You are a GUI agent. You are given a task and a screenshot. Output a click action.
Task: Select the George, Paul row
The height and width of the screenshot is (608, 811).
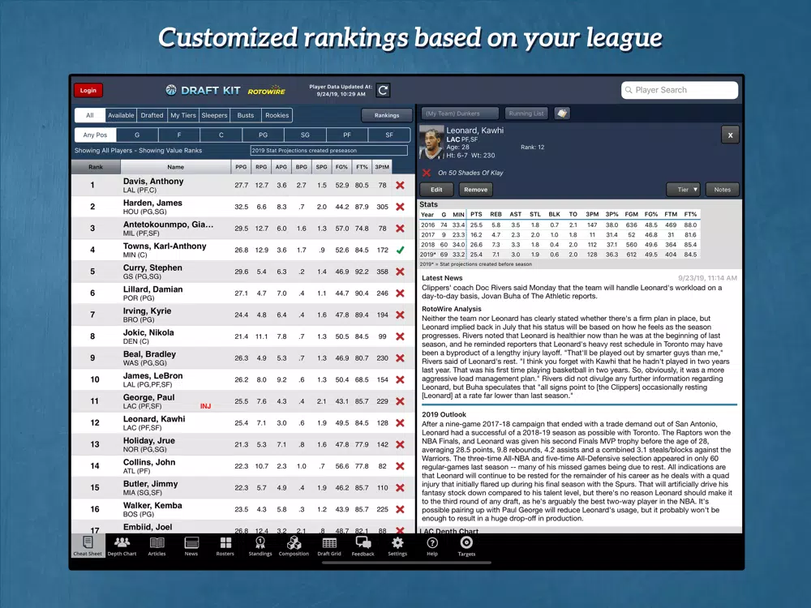(x=243, y=401)
